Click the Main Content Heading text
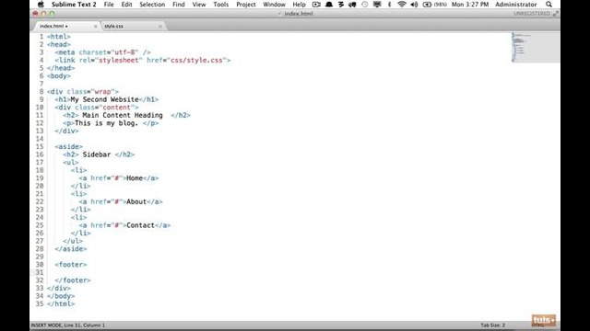Viewport: 590px width, 331px height. tap(123, 115)
